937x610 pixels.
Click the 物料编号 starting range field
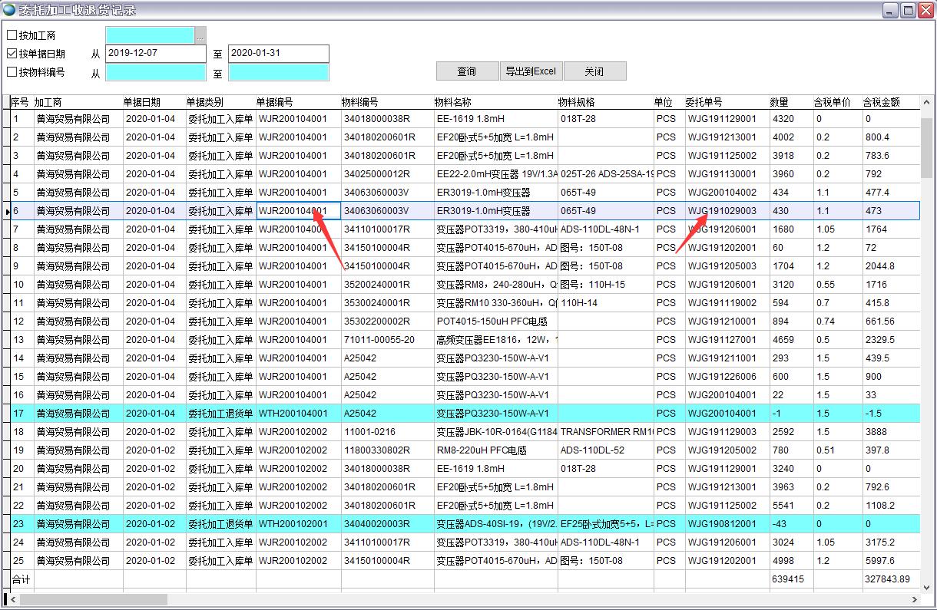pyautogui.click(x=156, y=72)
